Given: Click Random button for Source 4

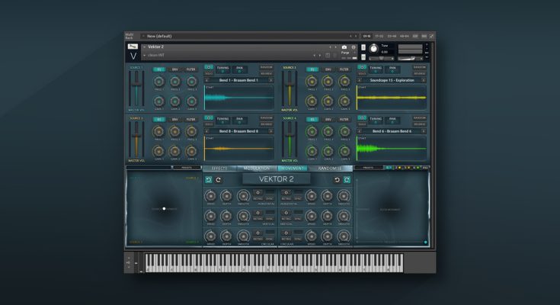Looking at the screenshot, I should point(419,118).
